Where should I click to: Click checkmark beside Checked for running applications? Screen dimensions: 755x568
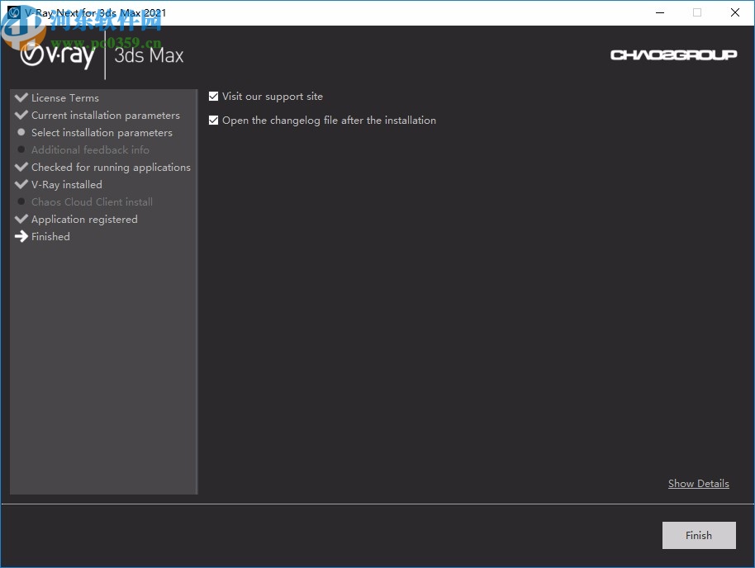click(21, 167)
